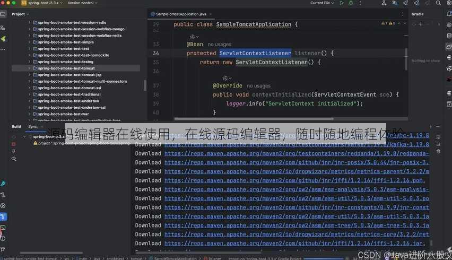Open the jffi-1.2.16.pom download link

tap(293, 180)
